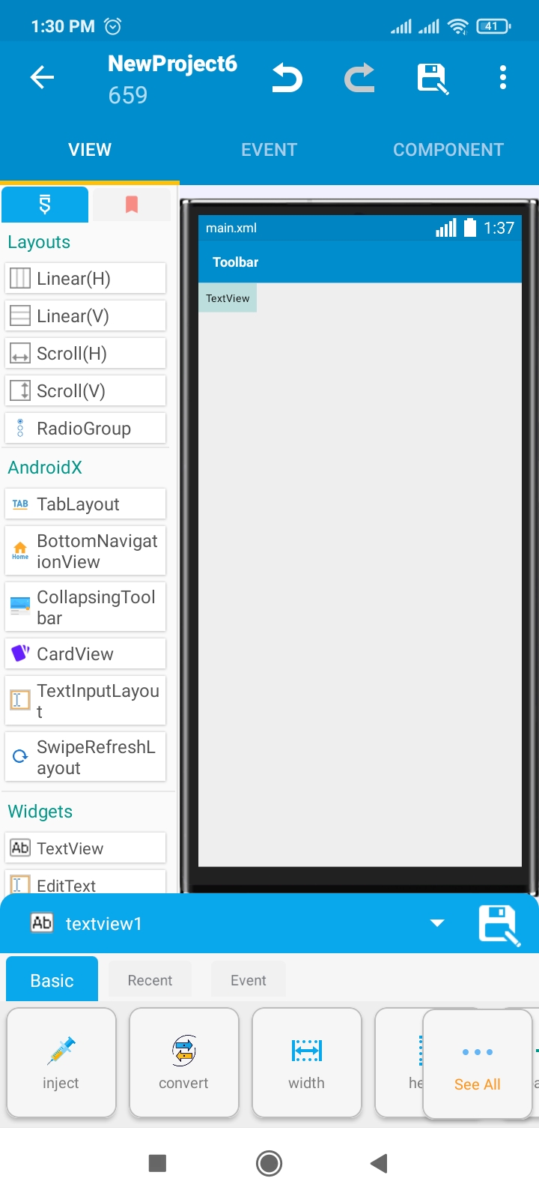Switch to the COMPONENT tab
Screen dimensions: 539x1199
click(448, 150)
